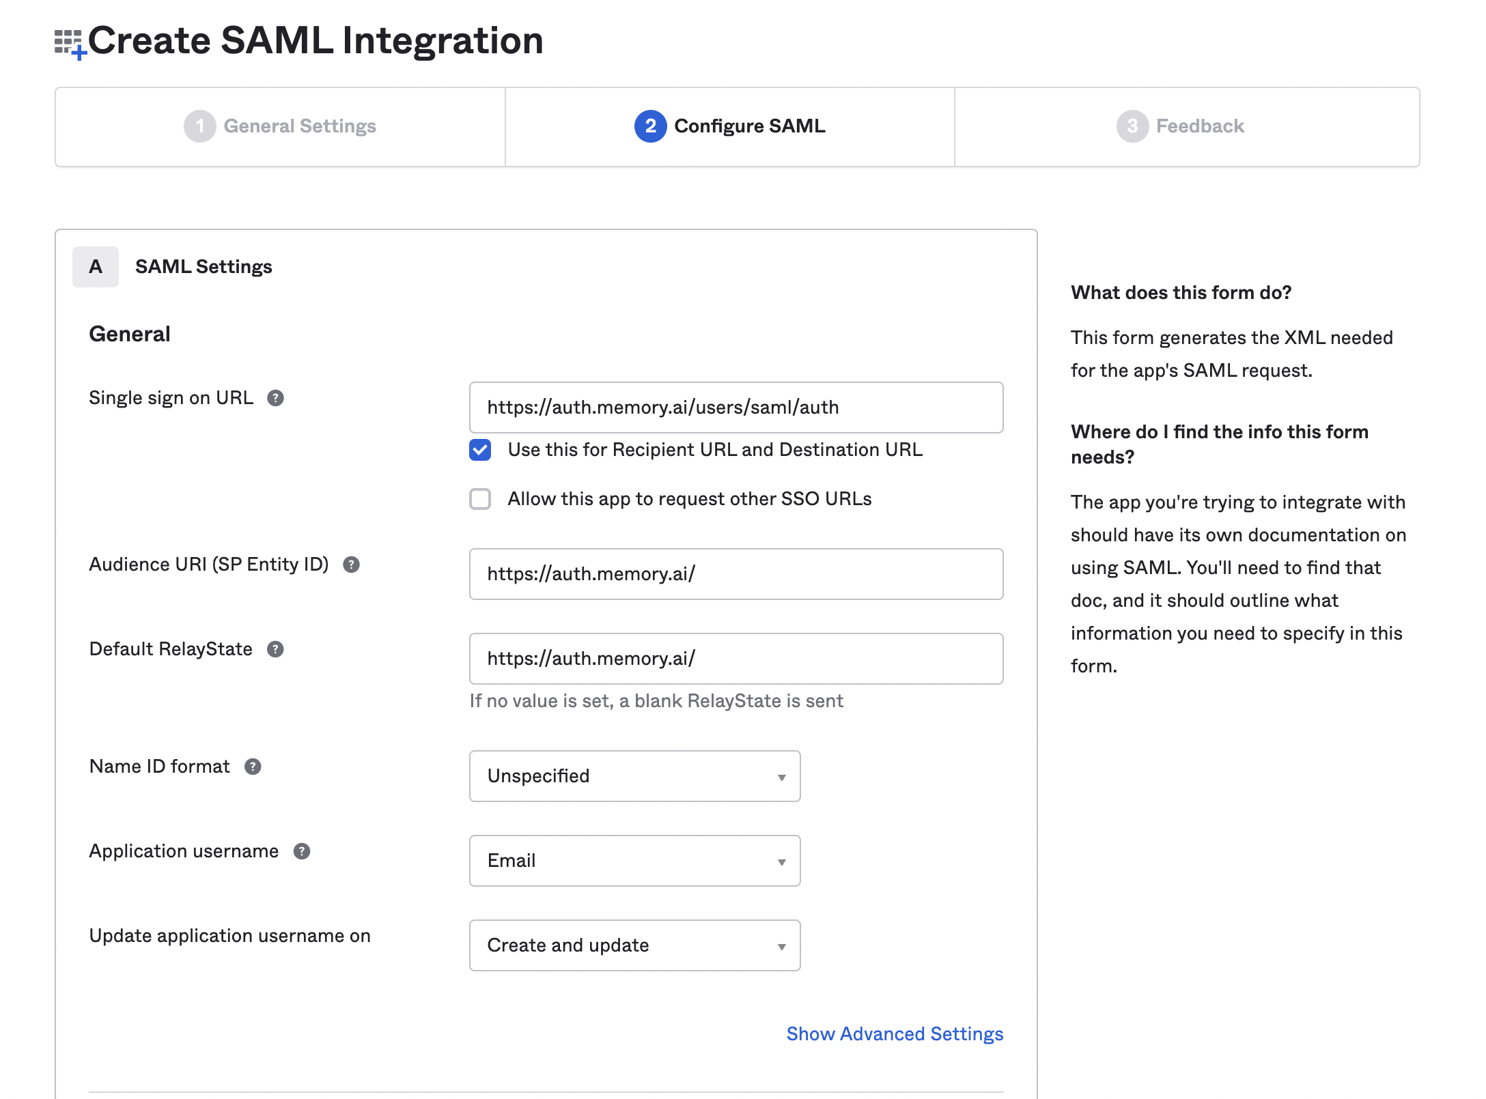
Task: Click the help icon beside Audience URI
Action: 352,565
